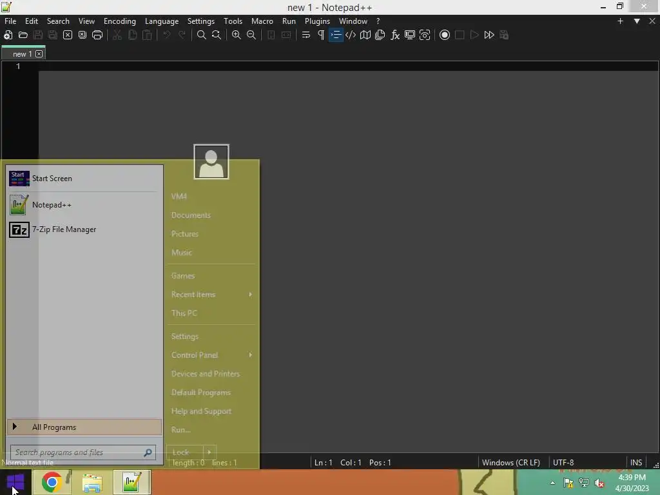Open File Explorer from taskbar

(92, 482)
